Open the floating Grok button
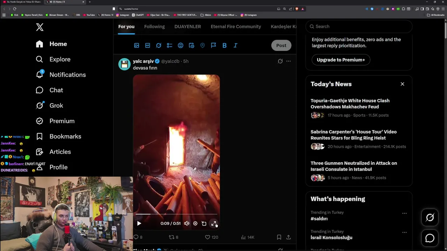Image resolution: width=447 pixels, height=251 pixels. [430, 218]
